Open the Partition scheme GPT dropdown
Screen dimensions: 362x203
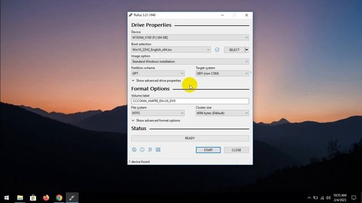click(158, 73)
